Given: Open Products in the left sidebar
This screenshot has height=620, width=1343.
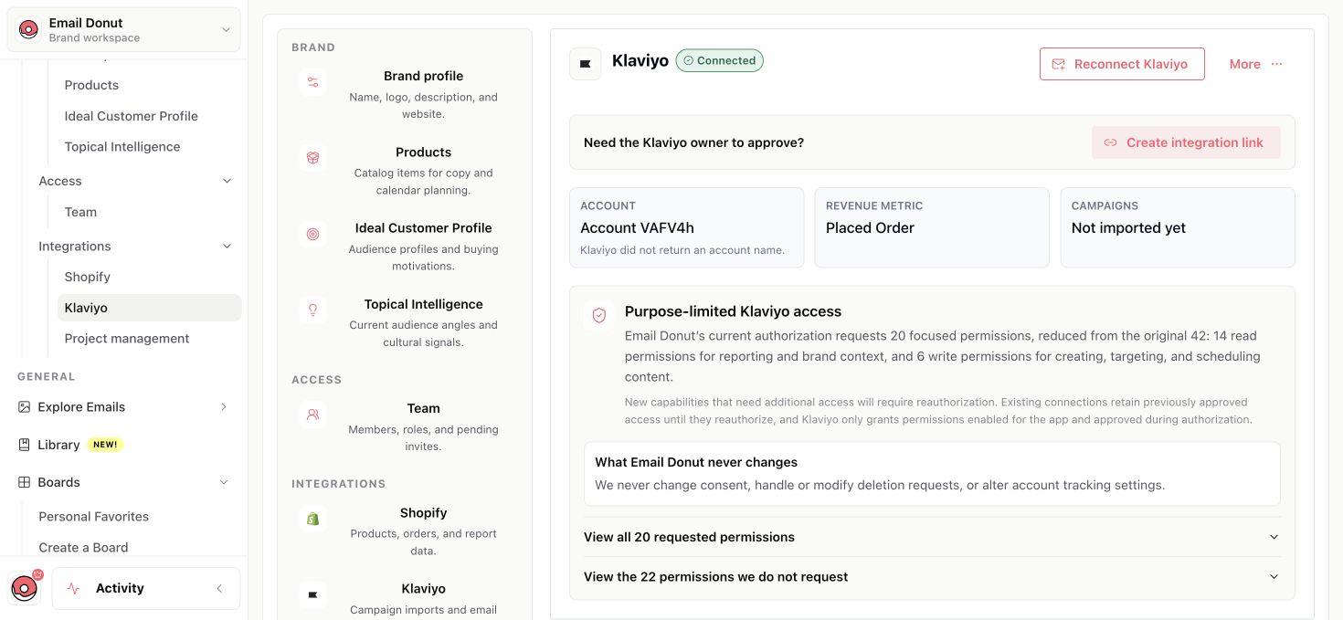Looking at the screenshot, I should tap(91, 85).
